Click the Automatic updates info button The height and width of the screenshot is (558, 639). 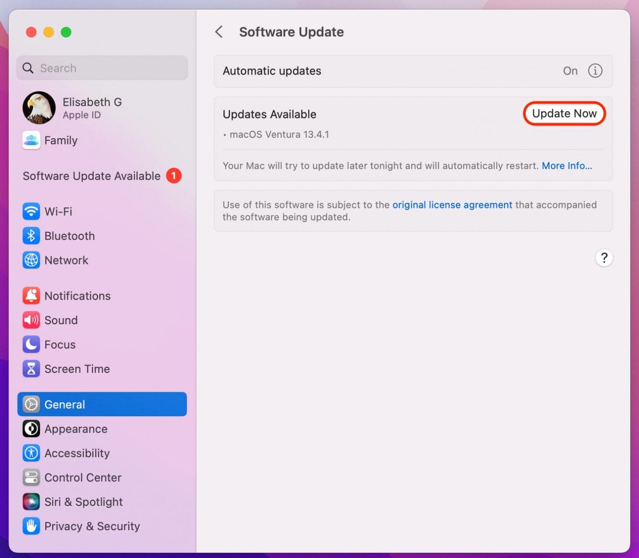[x=595, y=71]
